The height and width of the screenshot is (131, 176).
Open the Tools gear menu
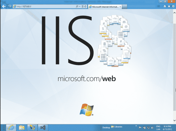173,6
